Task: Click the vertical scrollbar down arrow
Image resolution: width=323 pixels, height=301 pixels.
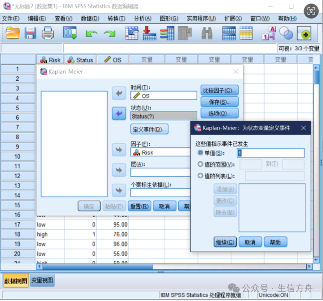Action: 316,260
